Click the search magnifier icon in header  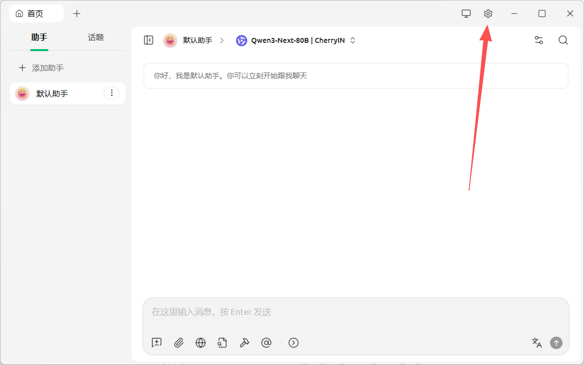(x=563, y=40)
